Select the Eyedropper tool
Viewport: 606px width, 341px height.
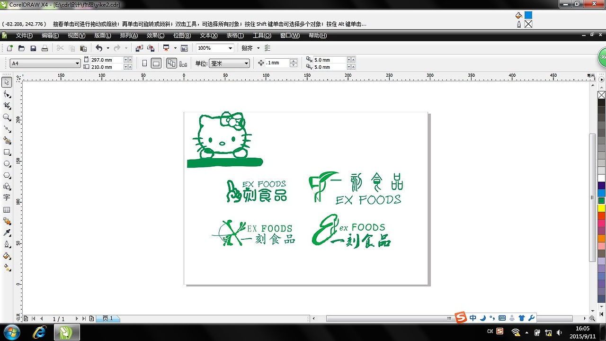pyautogui.click(x=7, y=233)
